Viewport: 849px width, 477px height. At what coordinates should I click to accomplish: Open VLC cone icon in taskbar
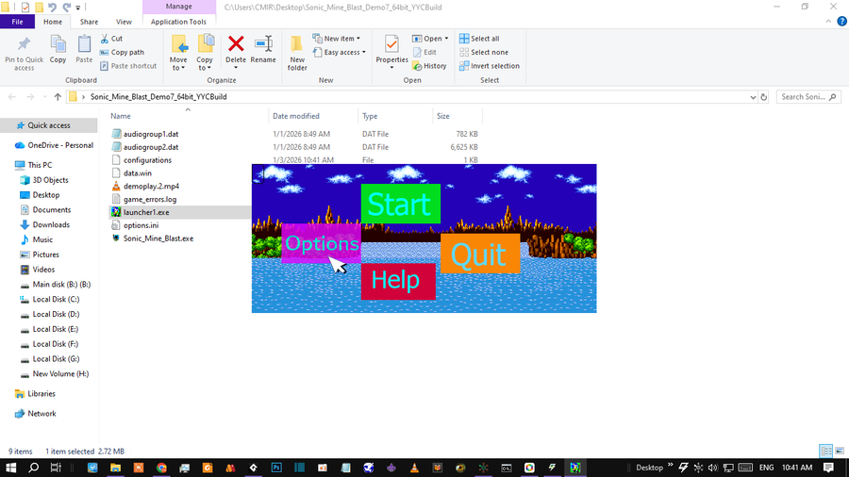click(414, 468)
